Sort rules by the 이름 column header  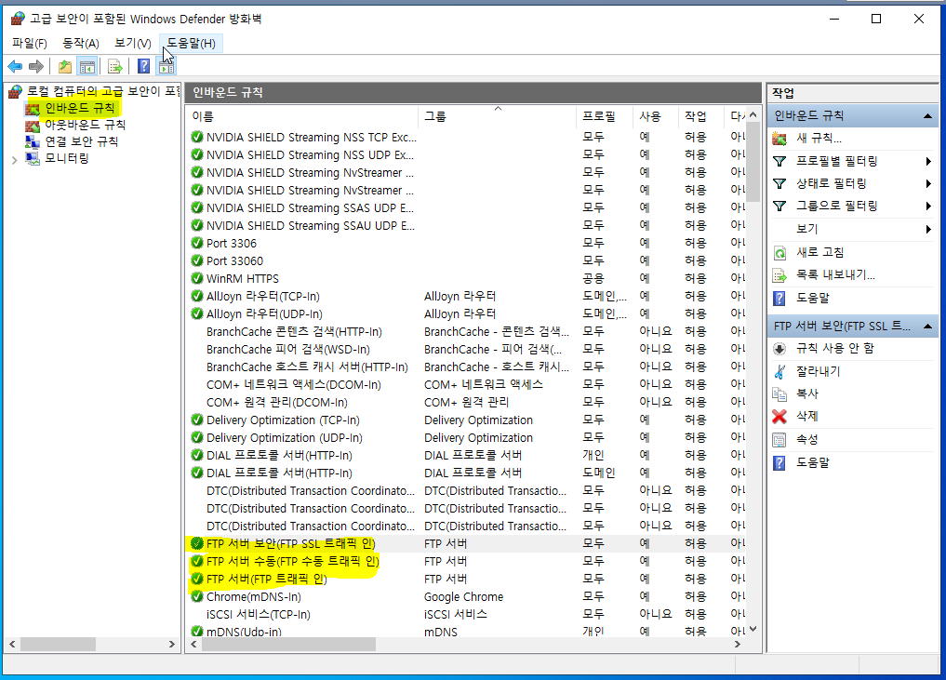click(301, 116)
